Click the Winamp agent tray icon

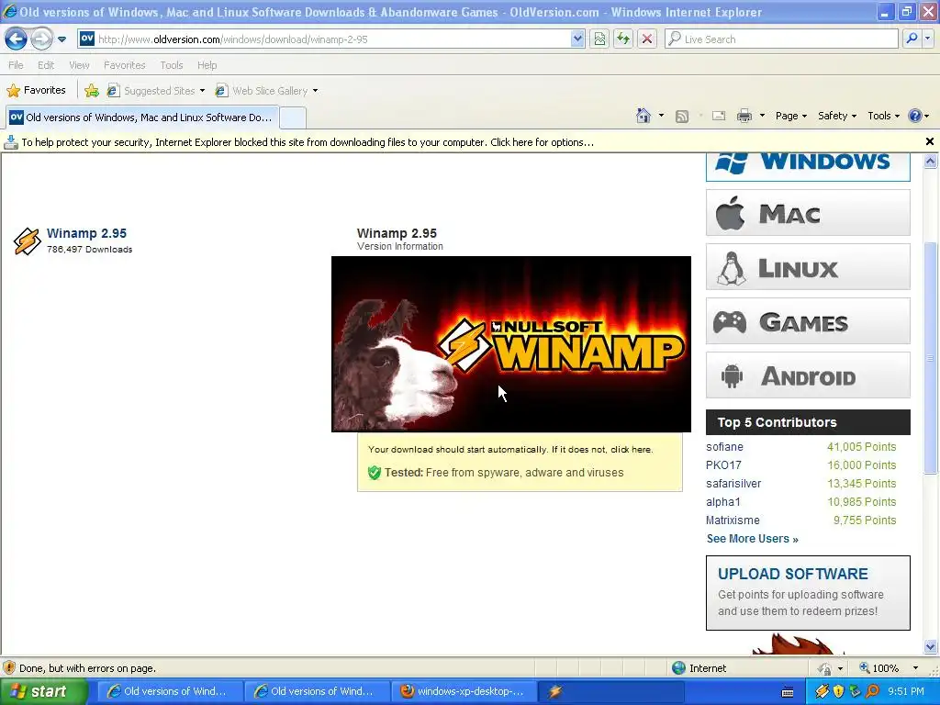822,691
